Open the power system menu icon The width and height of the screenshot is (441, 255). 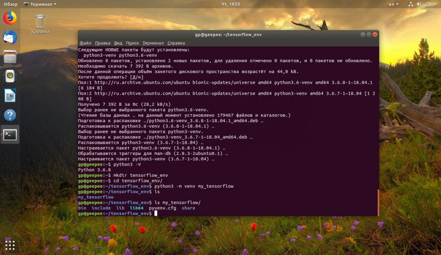point(428,4)
